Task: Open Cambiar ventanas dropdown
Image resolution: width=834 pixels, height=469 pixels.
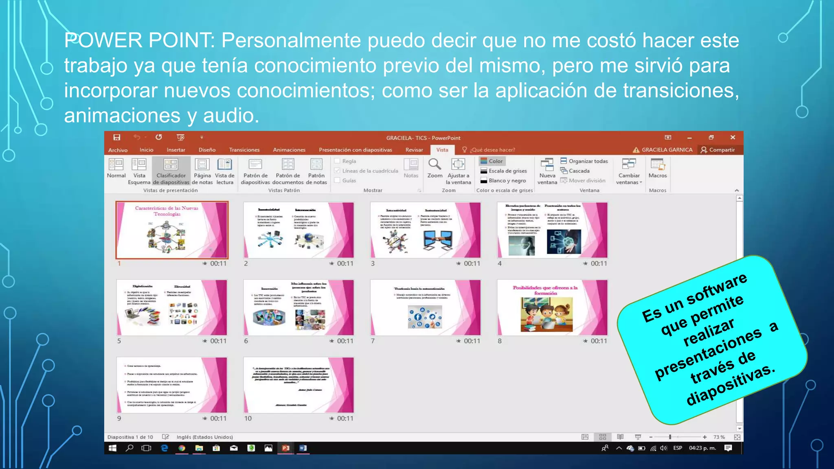Action: (629, 171)
